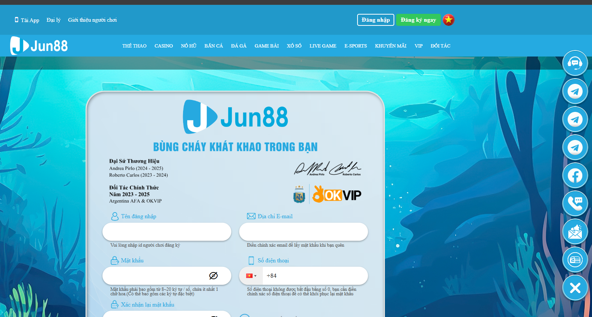
Task: Go to NỔ HŨ section
Action: (189, 46)
